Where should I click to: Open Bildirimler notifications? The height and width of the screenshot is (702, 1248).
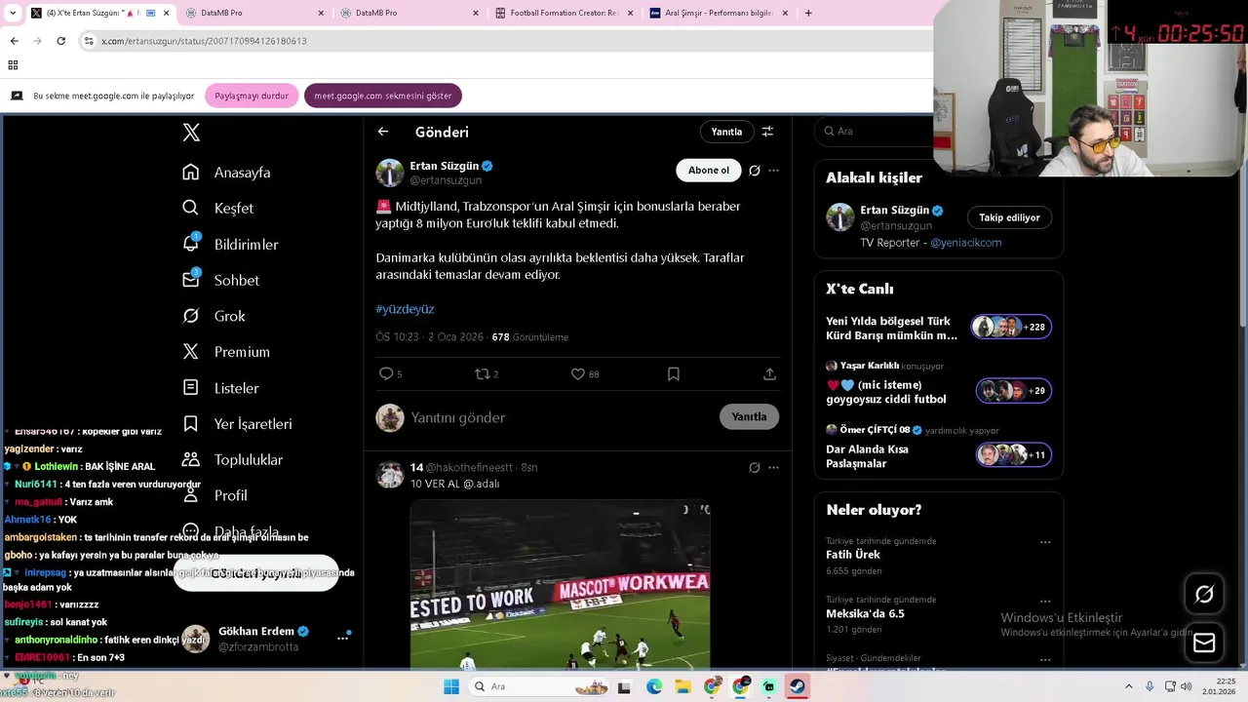(x=230, y=244)
